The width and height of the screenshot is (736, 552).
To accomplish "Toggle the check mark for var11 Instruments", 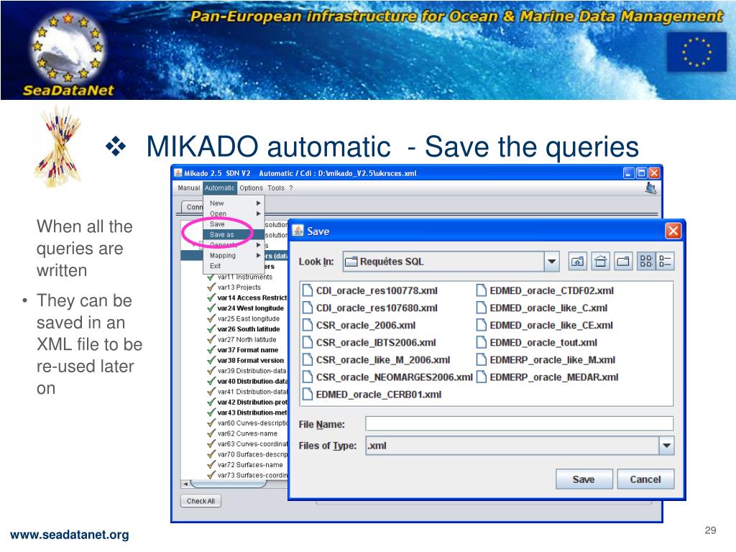I will click(x=211, y=277).
